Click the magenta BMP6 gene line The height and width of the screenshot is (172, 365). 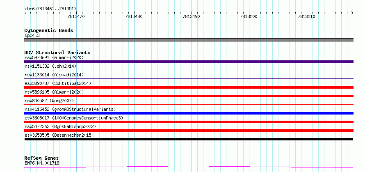point(189,167)
